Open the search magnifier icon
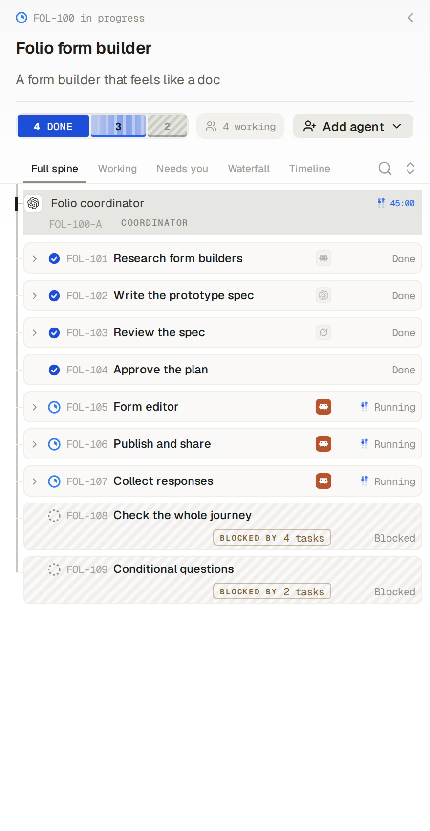 point(385,168)
